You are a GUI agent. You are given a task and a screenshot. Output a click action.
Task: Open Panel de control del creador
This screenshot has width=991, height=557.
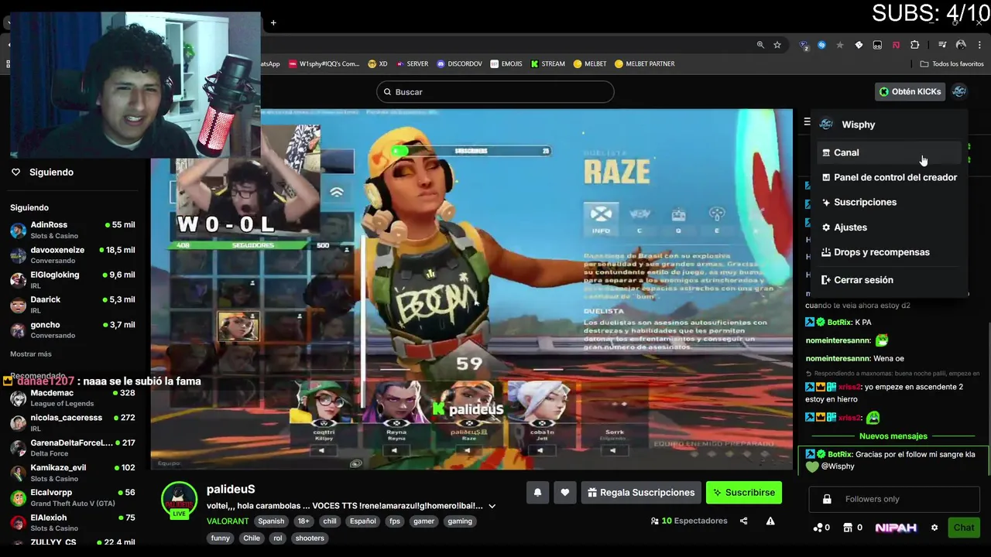coord(888,177)
